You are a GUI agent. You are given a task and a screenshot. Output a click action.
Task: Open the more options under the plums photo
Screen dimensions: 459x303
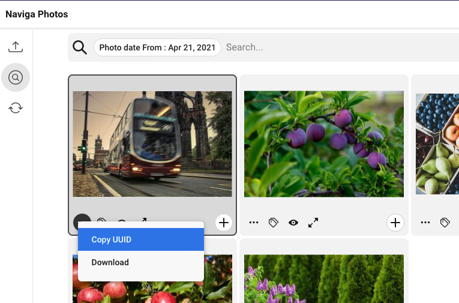coord(254,223)
